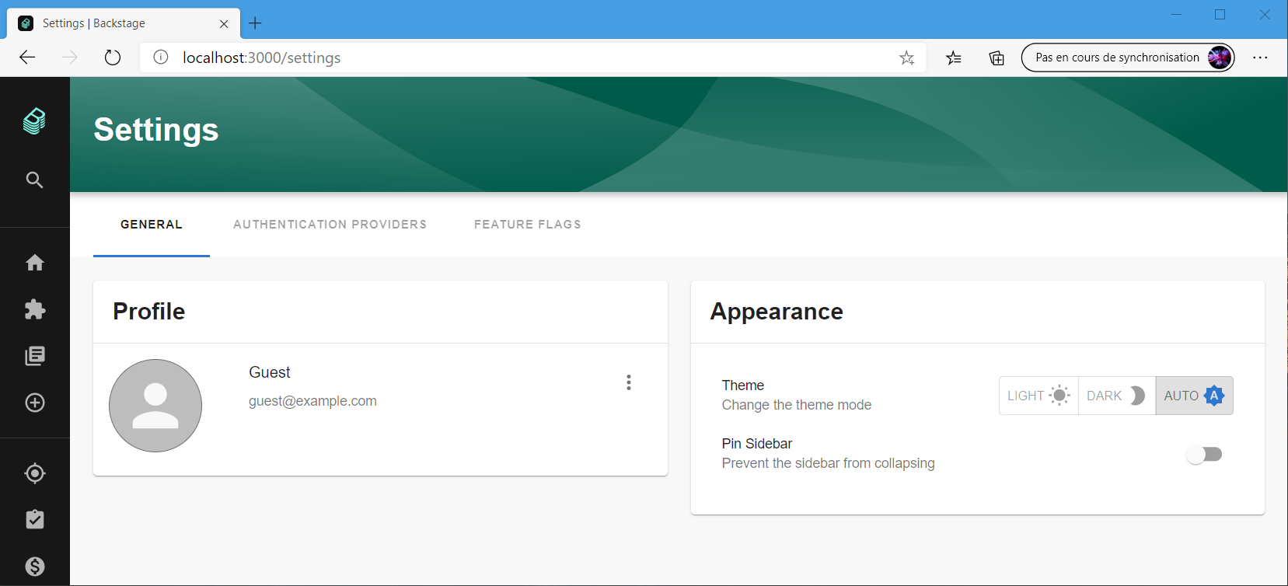Click the Profile card heading
The image size is (1288, 586).
[x=149, y=312]
